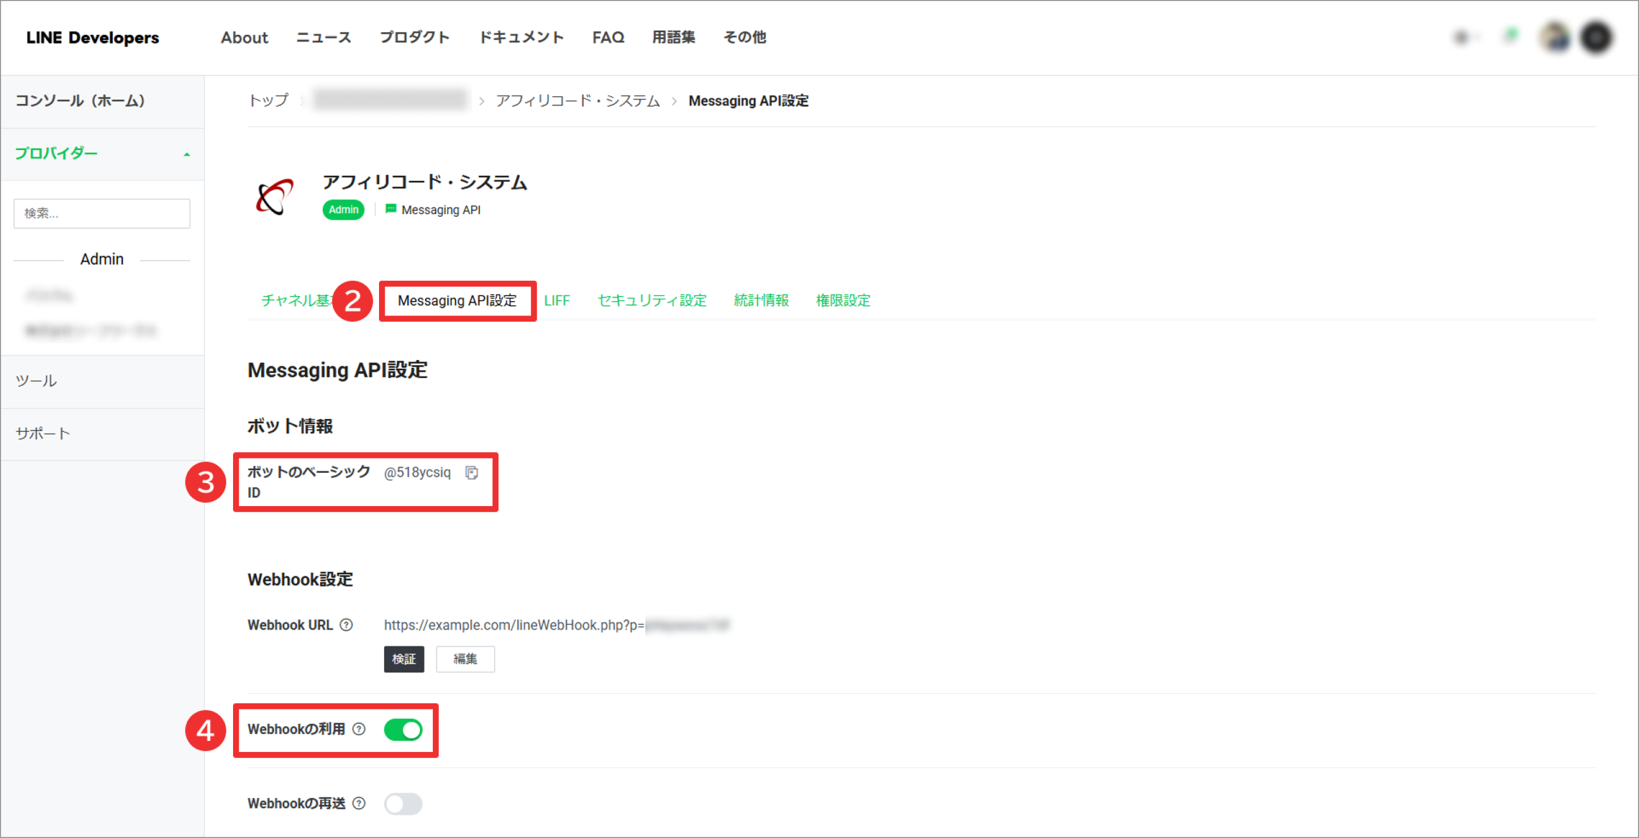This screenshot has height=838, width=1639.
Task: Click the LINE Developers logo
Action: [x=92, y=37]
